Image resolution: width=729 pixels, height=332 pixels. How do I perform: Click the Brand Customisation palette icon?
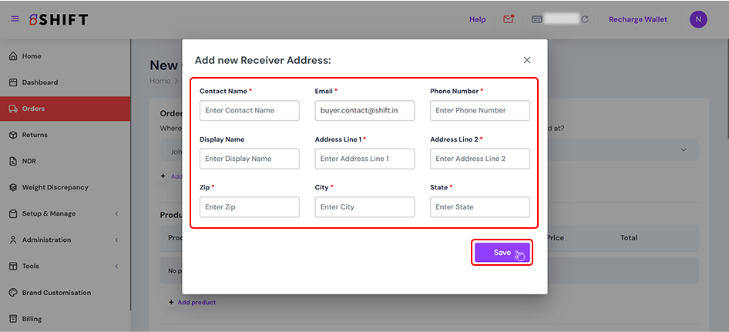click(x=13, y=293)
